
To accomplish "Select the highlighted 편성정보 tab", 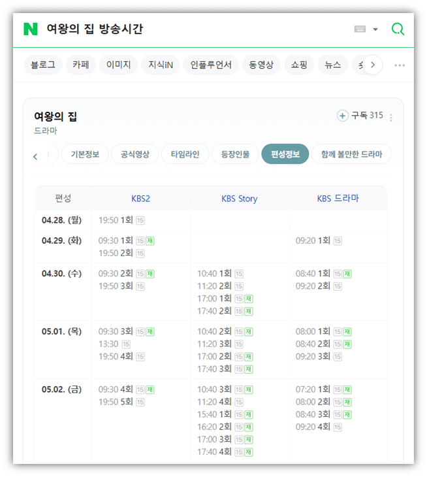I will 285,154.
